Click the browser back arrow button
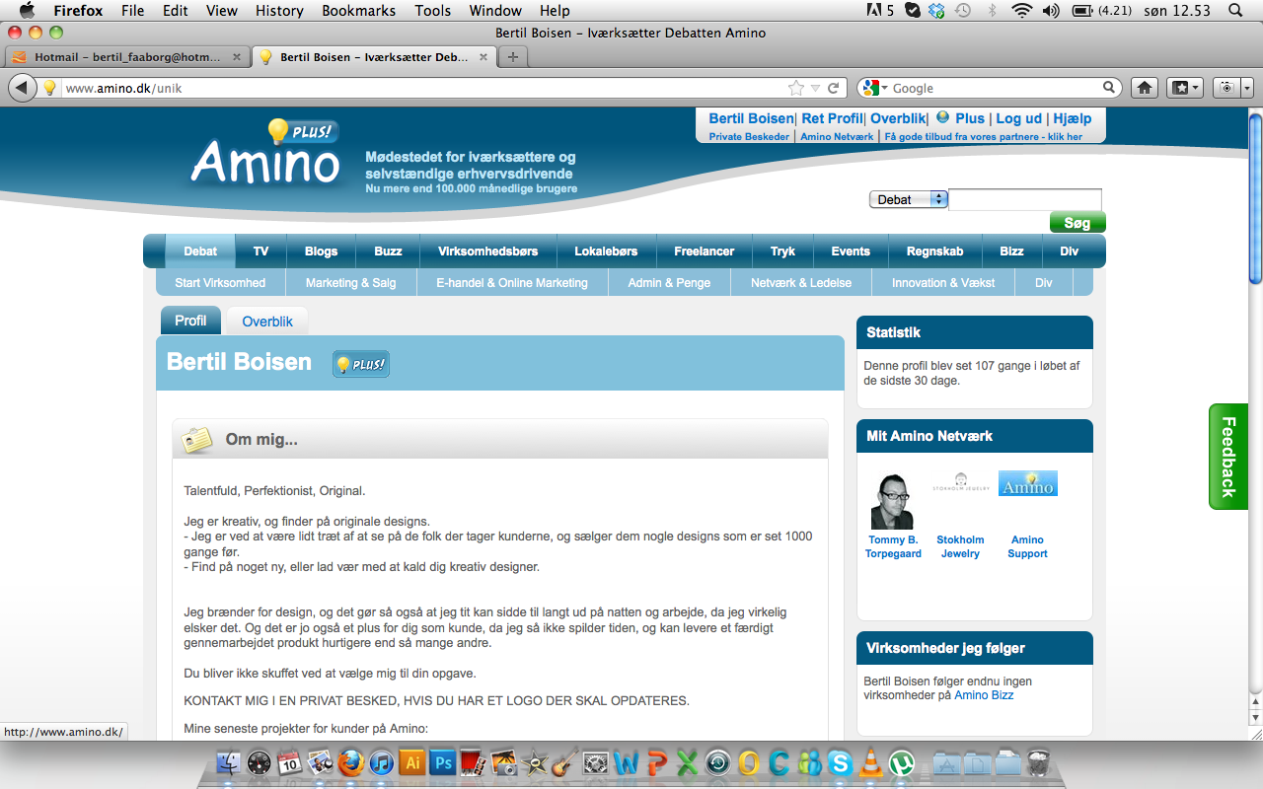 (21, 88)
